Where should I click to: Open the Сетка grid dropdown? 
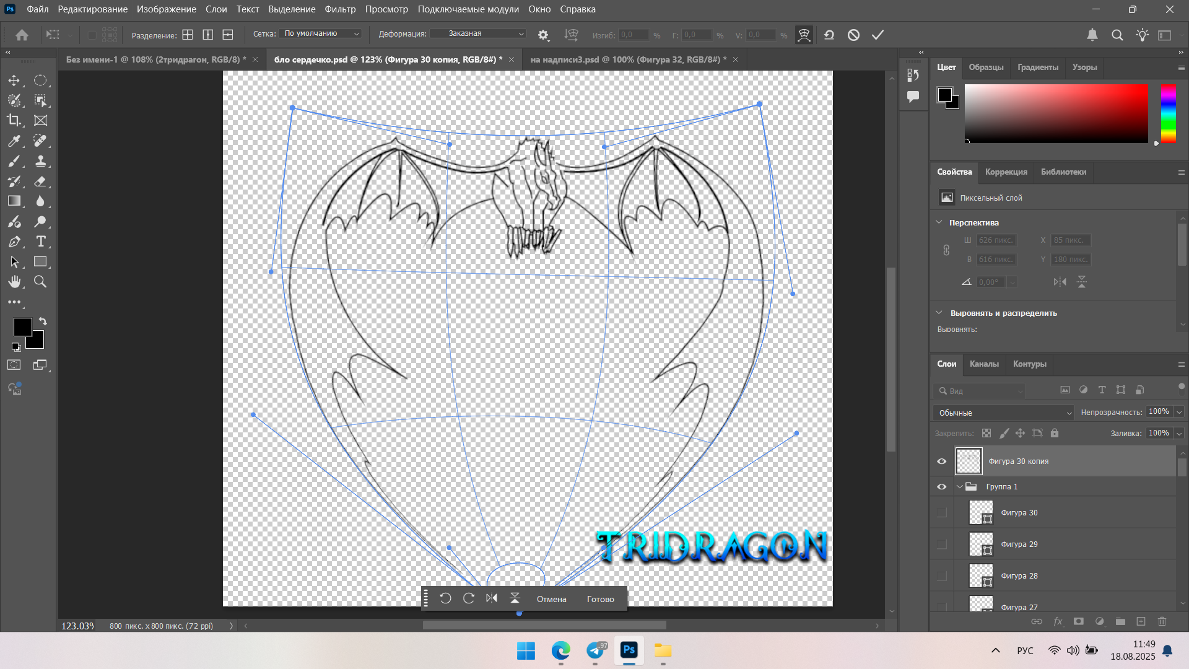pyautogui.click(x=320, y=34)
